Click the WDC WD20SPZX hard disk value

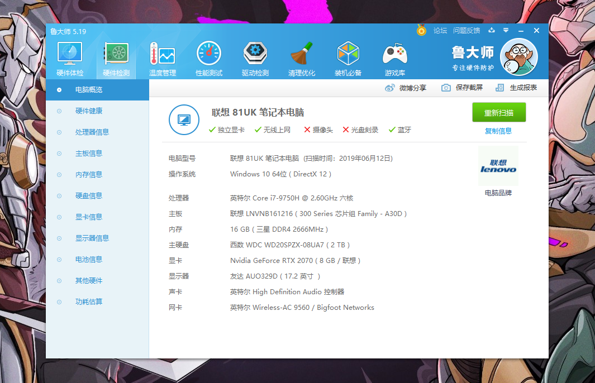(290, 245)
